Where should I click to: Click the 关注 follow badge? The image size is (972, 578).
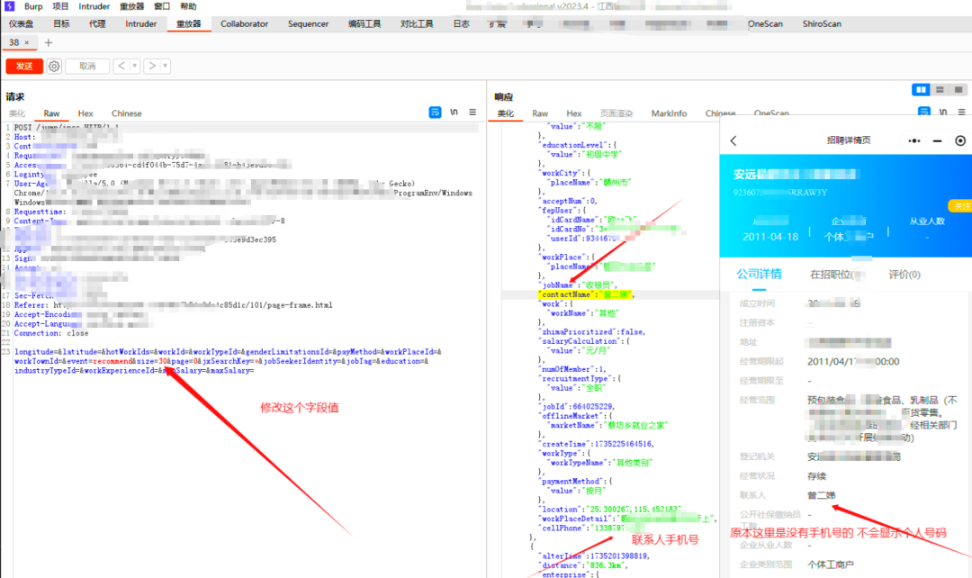pos(961,206)
